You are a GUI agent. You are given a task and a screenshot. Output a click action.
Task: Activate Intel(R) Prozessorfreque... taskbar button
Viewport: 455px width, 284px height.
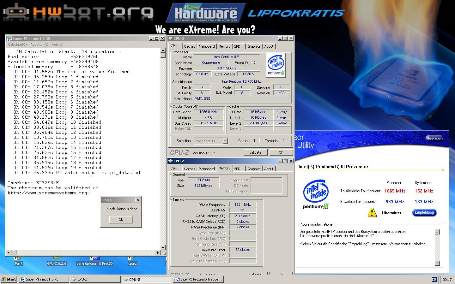[198, 279]
